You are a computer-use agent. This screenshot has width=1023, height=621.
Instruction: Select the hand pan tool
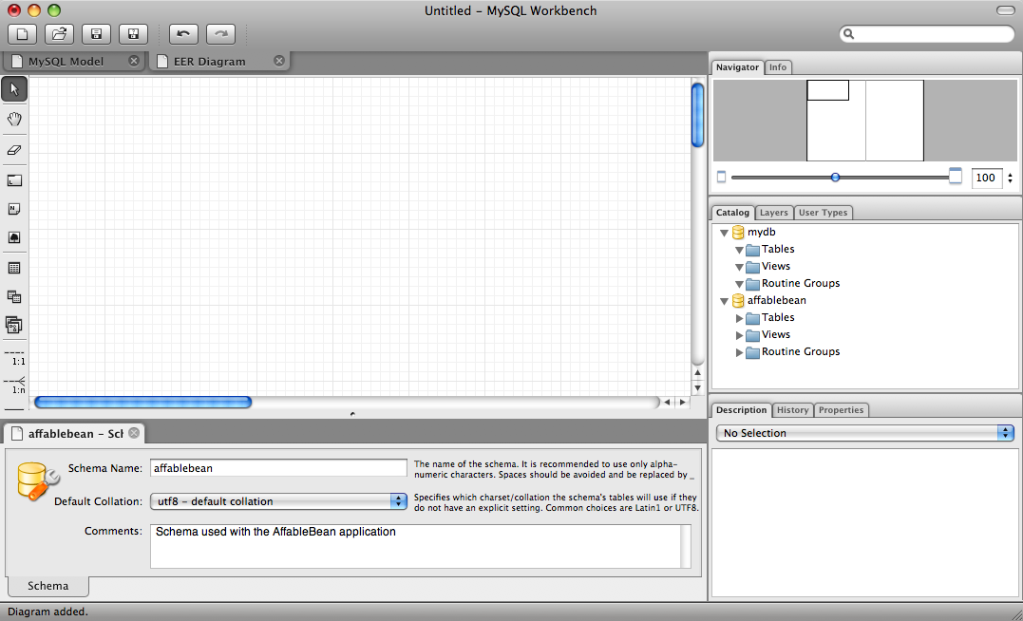[14, 120]
